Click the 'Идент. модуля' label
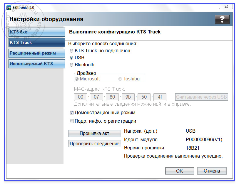239x184 pixels. pos(141,140)
